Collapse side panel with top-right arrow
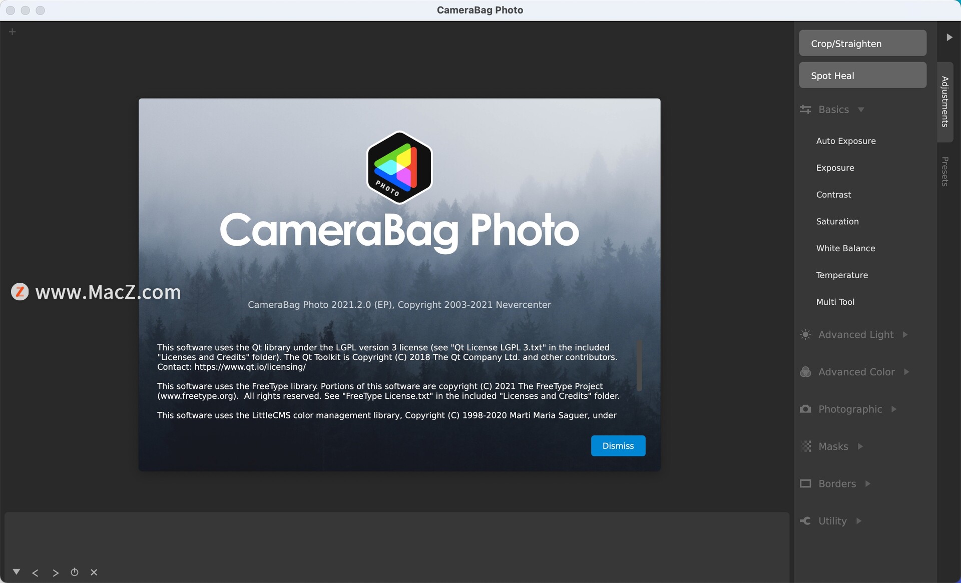 tap(949, 37)
